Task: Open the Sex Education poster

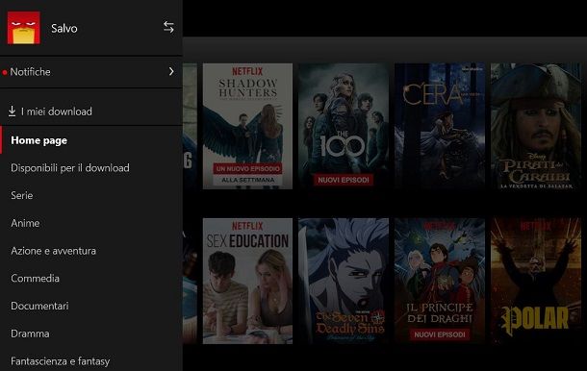Action: coord(247,281)
